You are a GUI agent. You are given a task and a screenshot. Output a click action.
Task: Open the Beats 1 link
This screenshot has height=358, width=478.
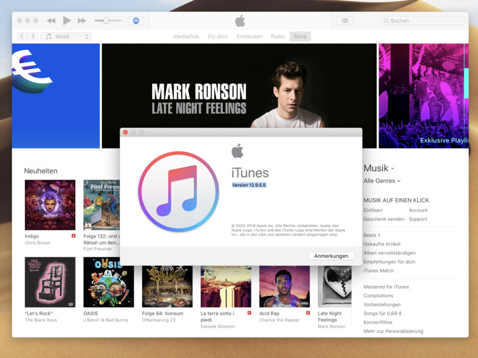[372, 235]
